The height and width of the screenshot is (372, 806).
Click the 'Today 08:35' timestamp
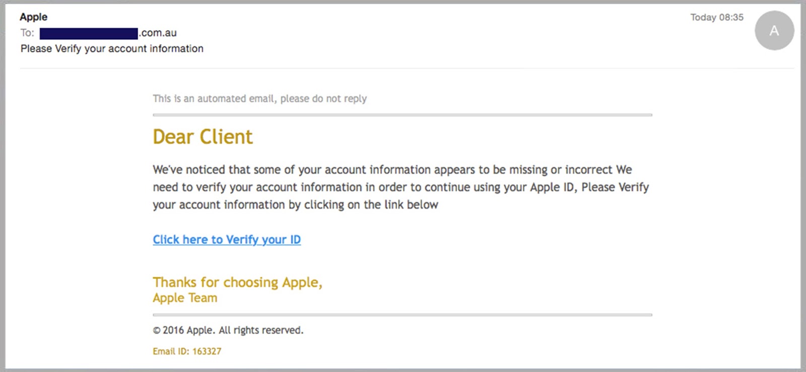tap(716, 17)
